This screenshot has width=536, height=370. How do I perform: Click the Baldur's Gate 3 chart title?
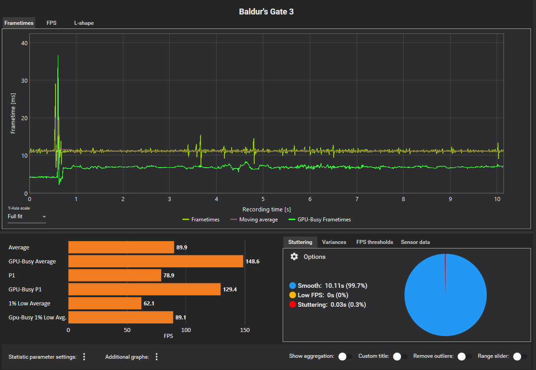point(266,12)
